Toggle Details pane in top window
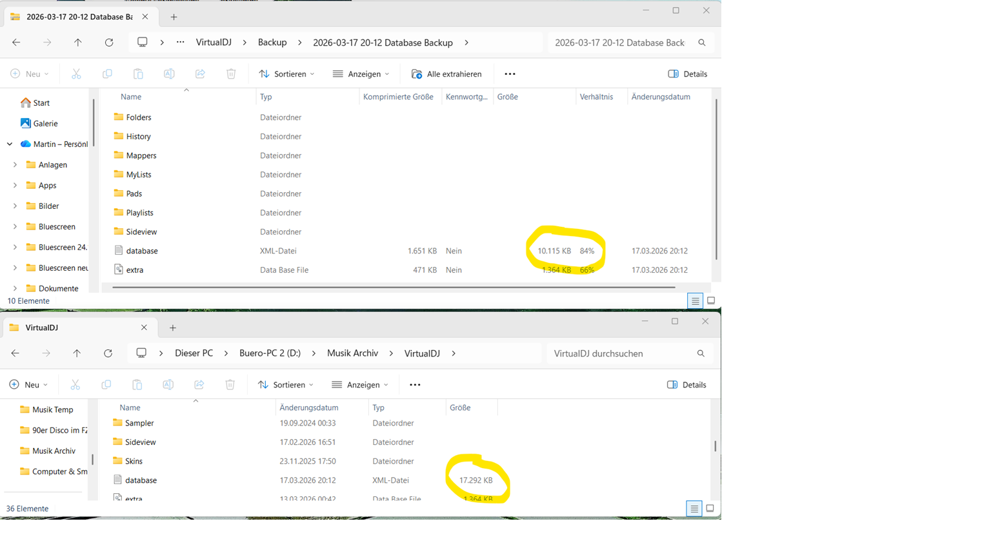Screen dimensions: 991x557 [687, 74]
